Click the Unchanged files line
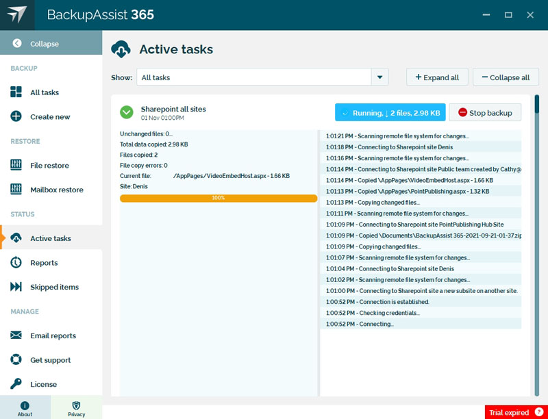 point(146,134)
